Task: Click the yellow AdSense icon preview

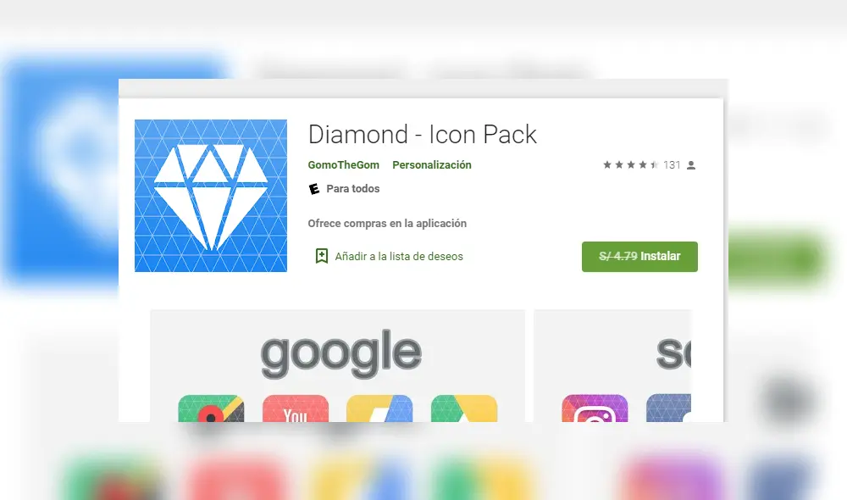Action: click(379, 408)
